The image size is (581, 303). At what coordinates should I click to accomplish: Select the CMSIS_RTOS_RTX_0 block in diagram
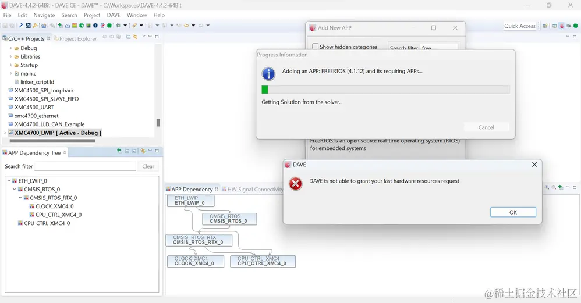(x=199, y=240)
